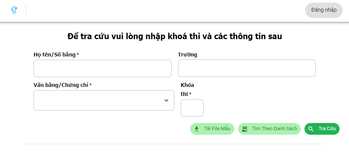Viewport: 349px width, 152px height.
Task: Click the Văn bằng/Chứng chỉ field label
Action: (63, 85)
